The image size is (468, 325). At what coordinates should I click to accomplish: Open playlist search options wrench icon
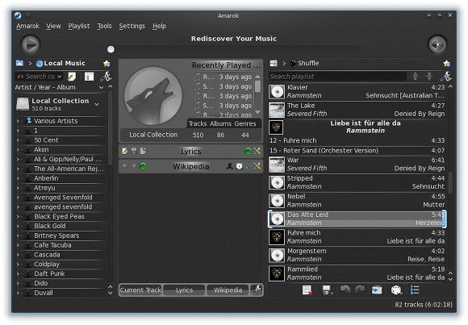[446, 77]
